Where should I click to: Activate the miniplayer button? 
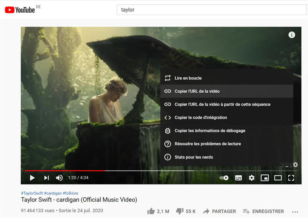point(265,178)
